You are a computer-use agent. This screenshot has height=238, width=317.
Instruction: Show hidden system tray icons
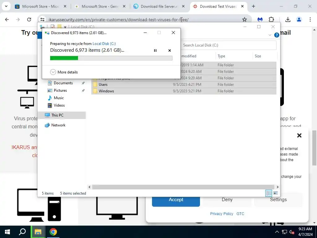[x=277, y=232]
